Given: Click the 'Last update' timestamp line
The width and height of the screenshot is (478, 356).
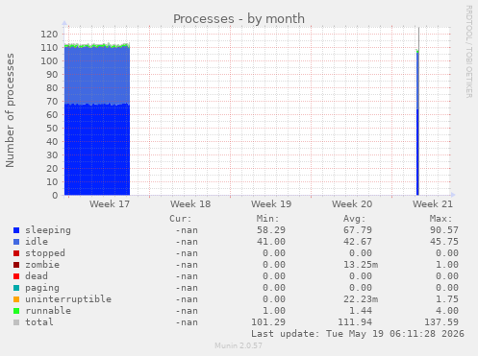Looking at the screenshot, I should pos(358,334).
